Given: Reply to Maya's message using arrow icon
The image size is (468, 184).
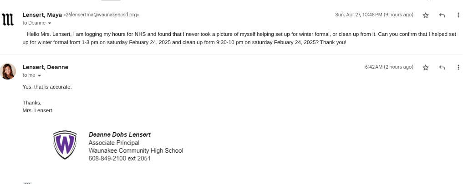Looking at the screenshot, I should [x=442, y=15].
